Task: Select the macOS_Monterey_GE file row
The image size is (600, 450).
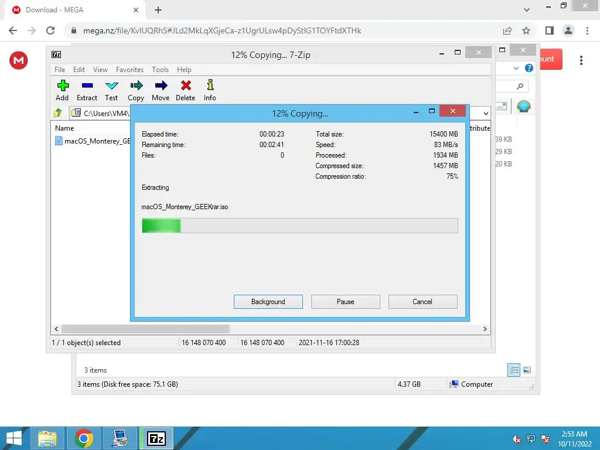Action: (x=93, y=141)
